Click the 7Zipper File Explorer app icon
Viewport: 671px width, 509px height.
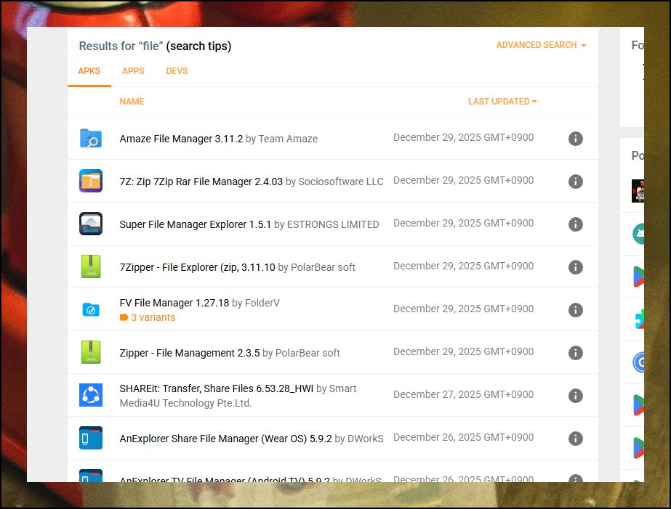91,266
